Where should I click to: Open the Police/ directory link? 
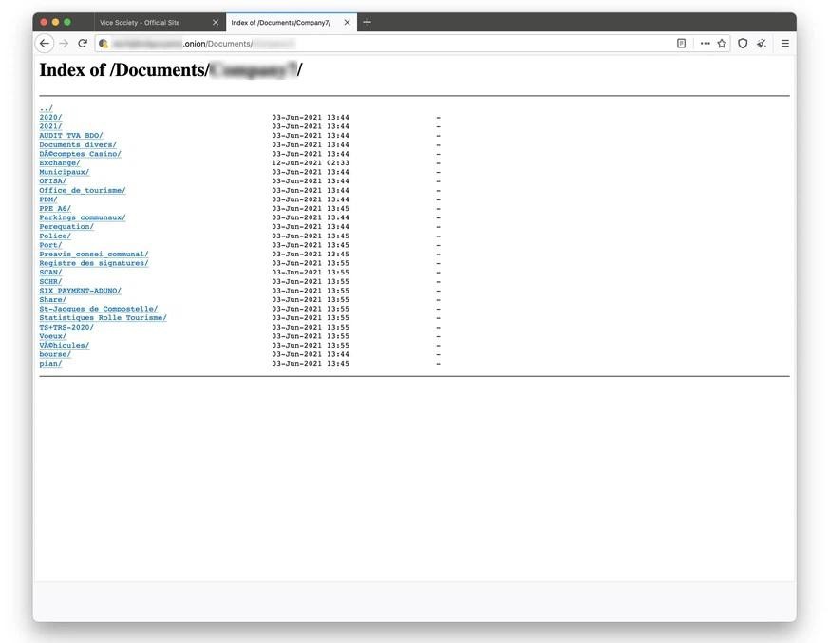coord(54,236)
